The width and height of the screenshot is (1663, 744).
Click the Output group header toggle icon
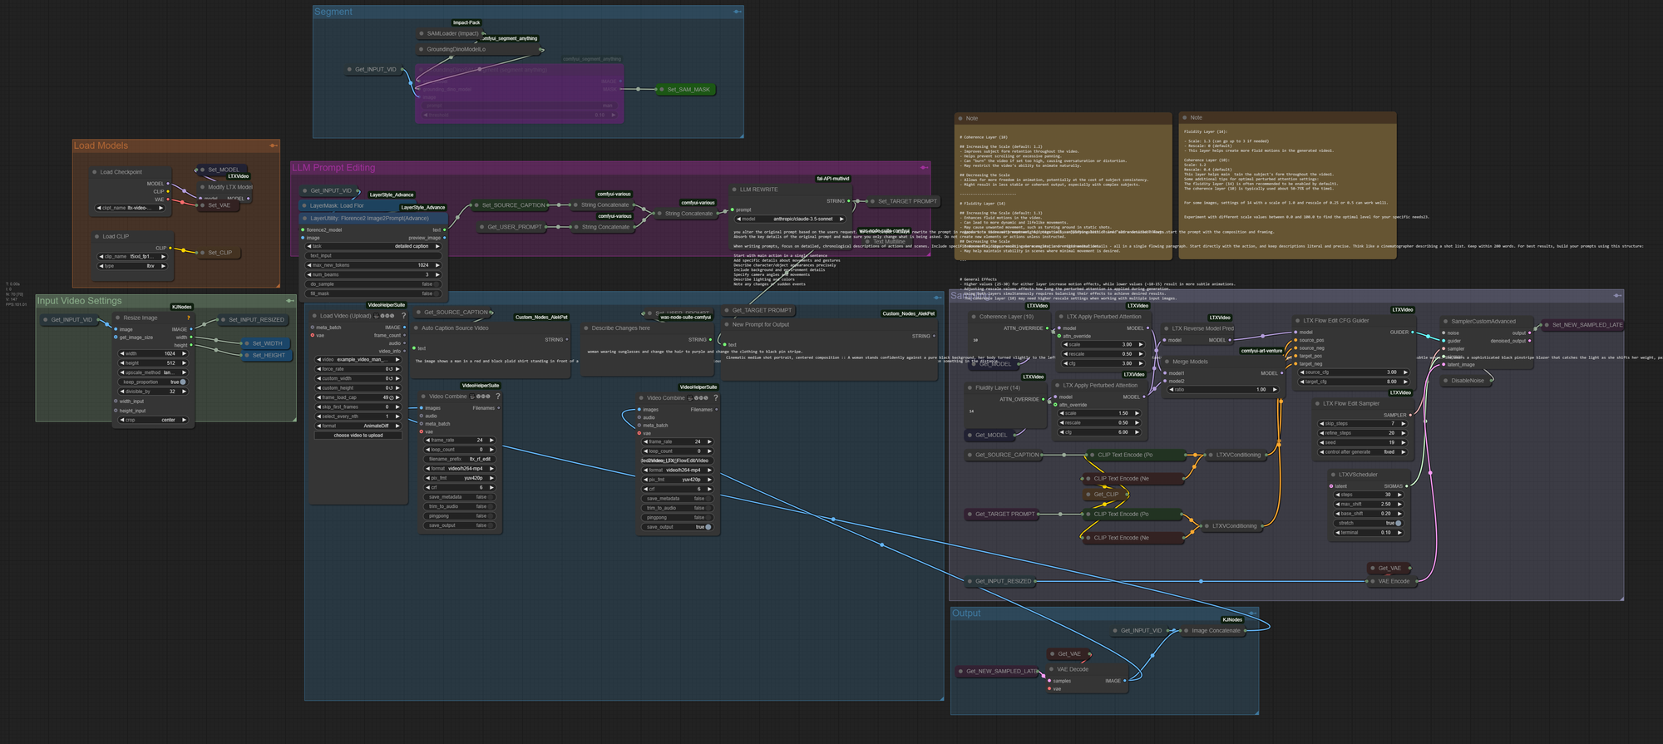[x=1251, y=613]
